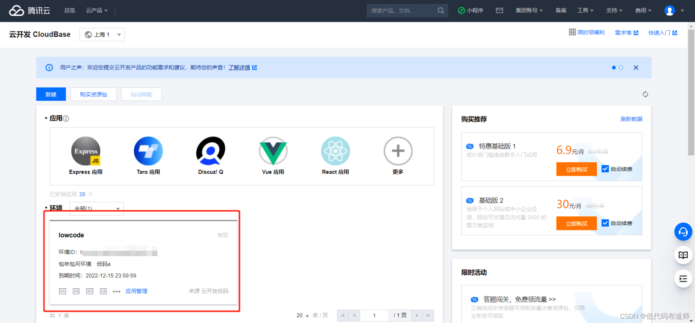
Task: Open the documentation book icon
Action: point(683,255)
